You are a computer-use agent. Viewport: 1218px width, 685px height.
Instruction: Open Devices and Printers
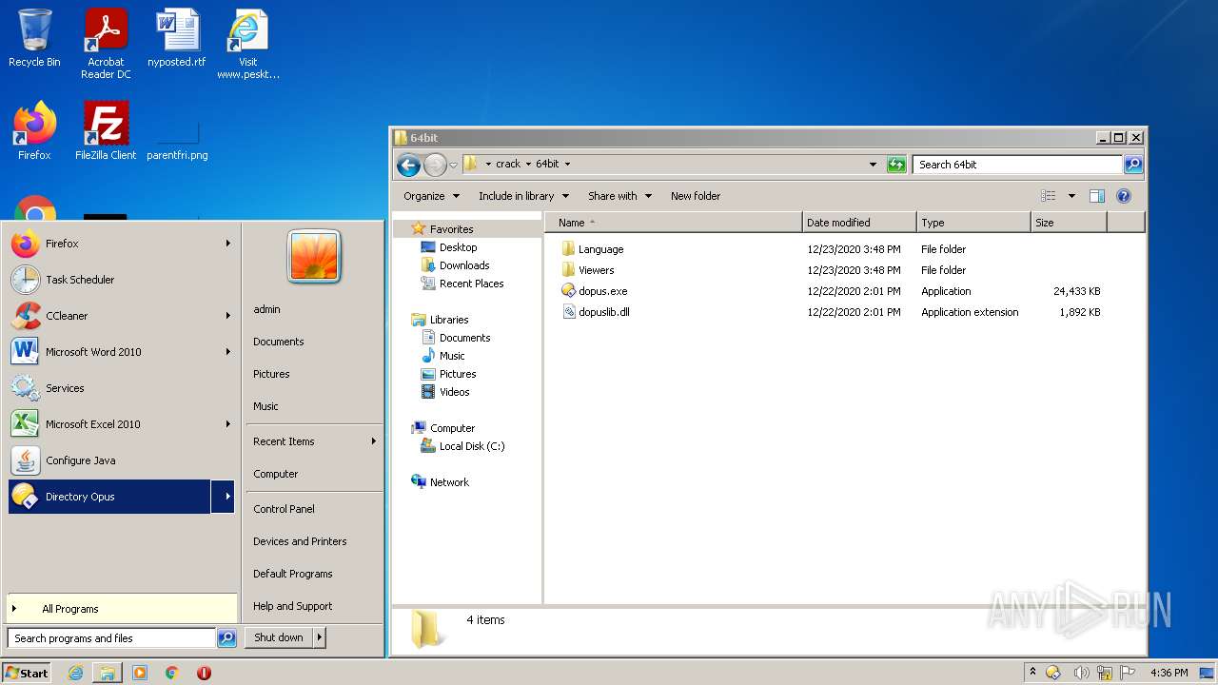(x=300, y=541)
